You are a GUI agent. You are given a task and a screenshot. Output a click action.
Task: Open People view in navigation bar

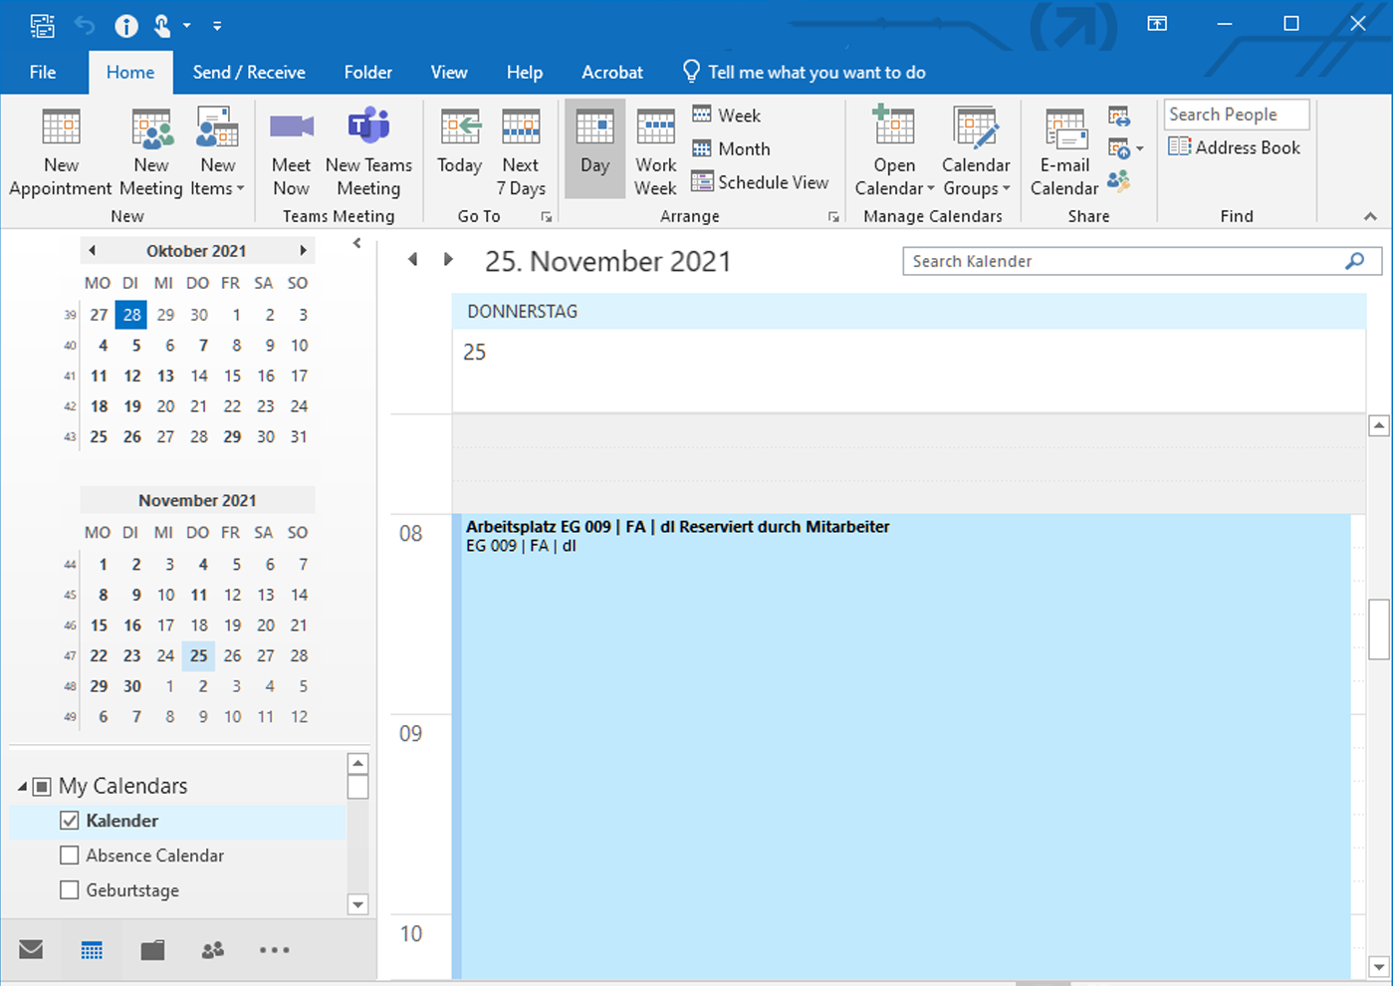(x=213, y=949)
